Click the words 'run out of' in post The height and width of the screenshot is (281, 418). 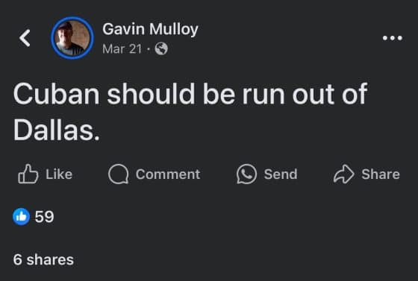(305, 94)
